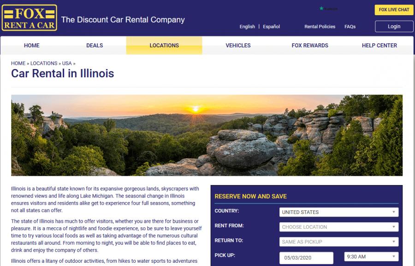Screen dimensions: 415x266
Task: Open the VEHICLES tab
Action: point(238,46)
